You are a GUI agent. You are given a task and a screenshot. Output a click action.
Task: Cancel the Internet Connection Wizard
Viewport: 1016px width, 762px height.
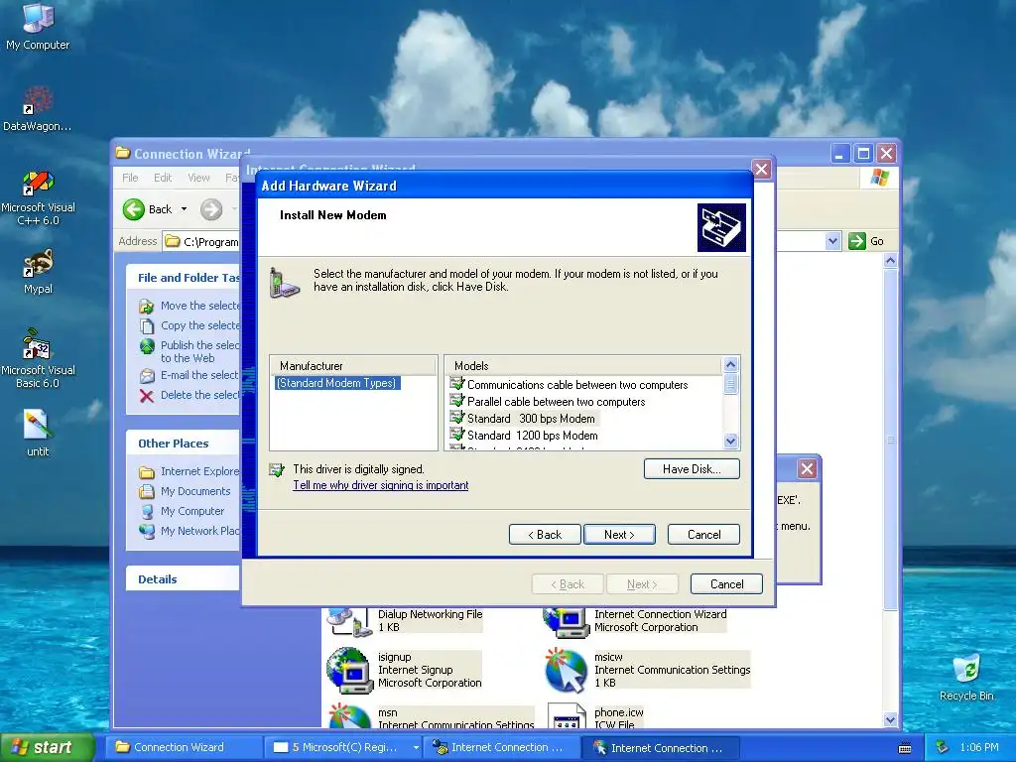(x=726, y=583)
